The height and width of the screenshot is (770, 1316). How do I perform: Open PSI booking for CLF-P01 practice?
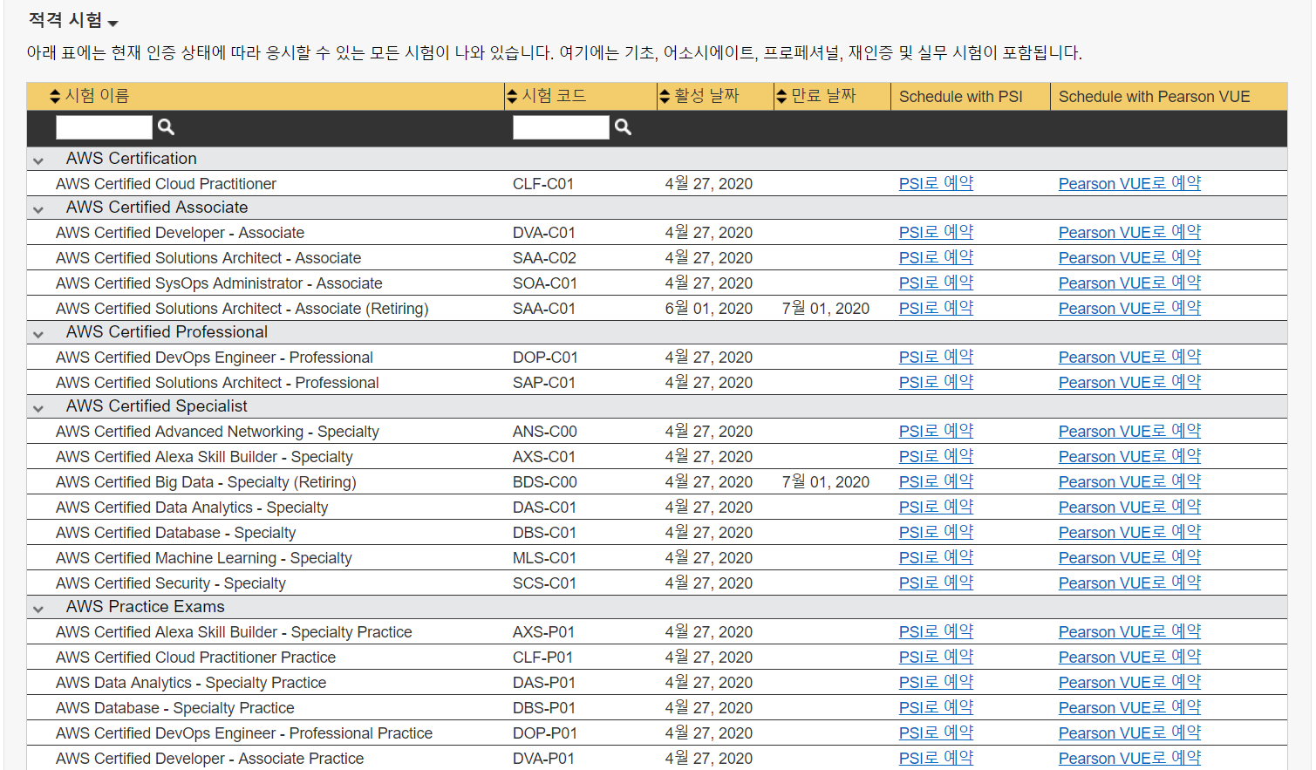click(936, 657)
